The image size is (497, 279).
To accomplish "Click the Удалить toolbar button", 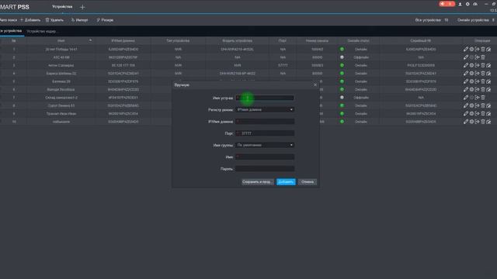I will 54,20.
